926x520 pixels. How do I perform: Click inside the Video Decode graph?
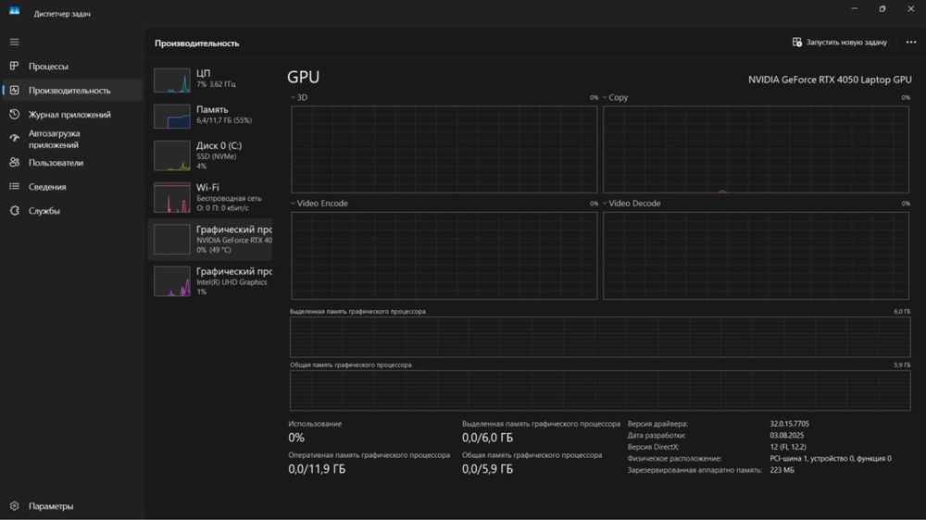[x=756, y=255]
